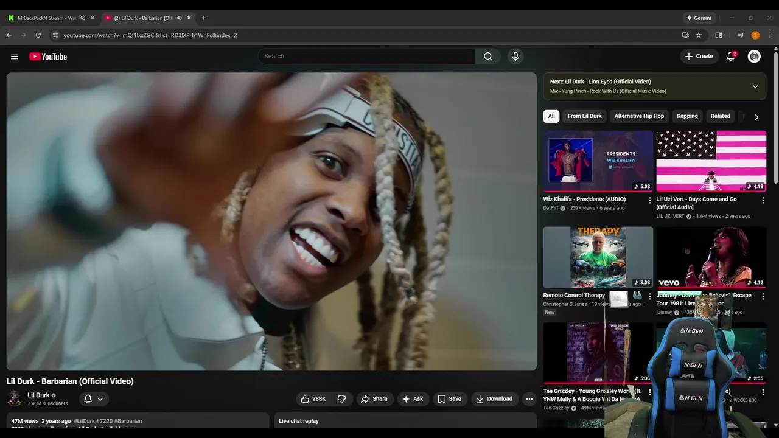Close the MrBackPackN Stream tab
779x438 pixels.
coord(93,18)
